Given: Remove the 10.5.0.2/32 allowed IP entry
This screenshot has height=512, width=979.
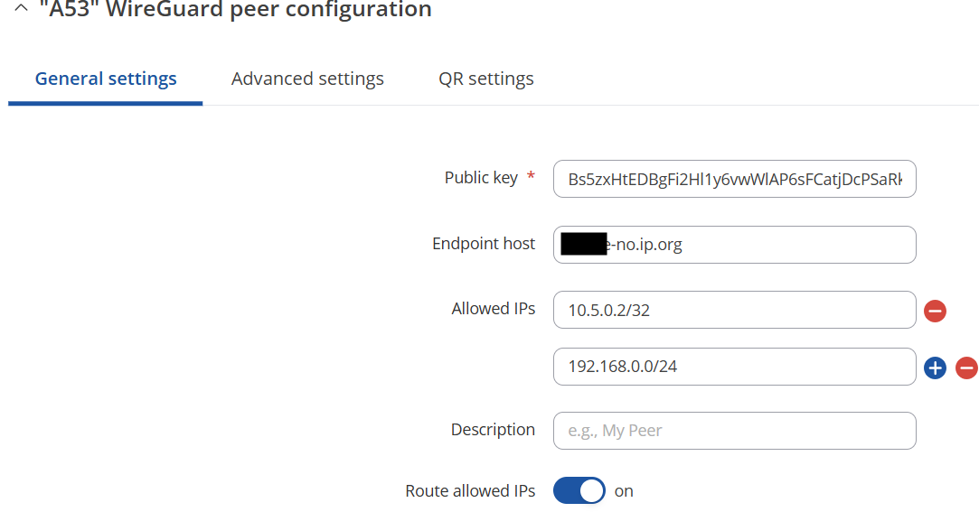Looking at the screenshot, I should pos(935,311).
